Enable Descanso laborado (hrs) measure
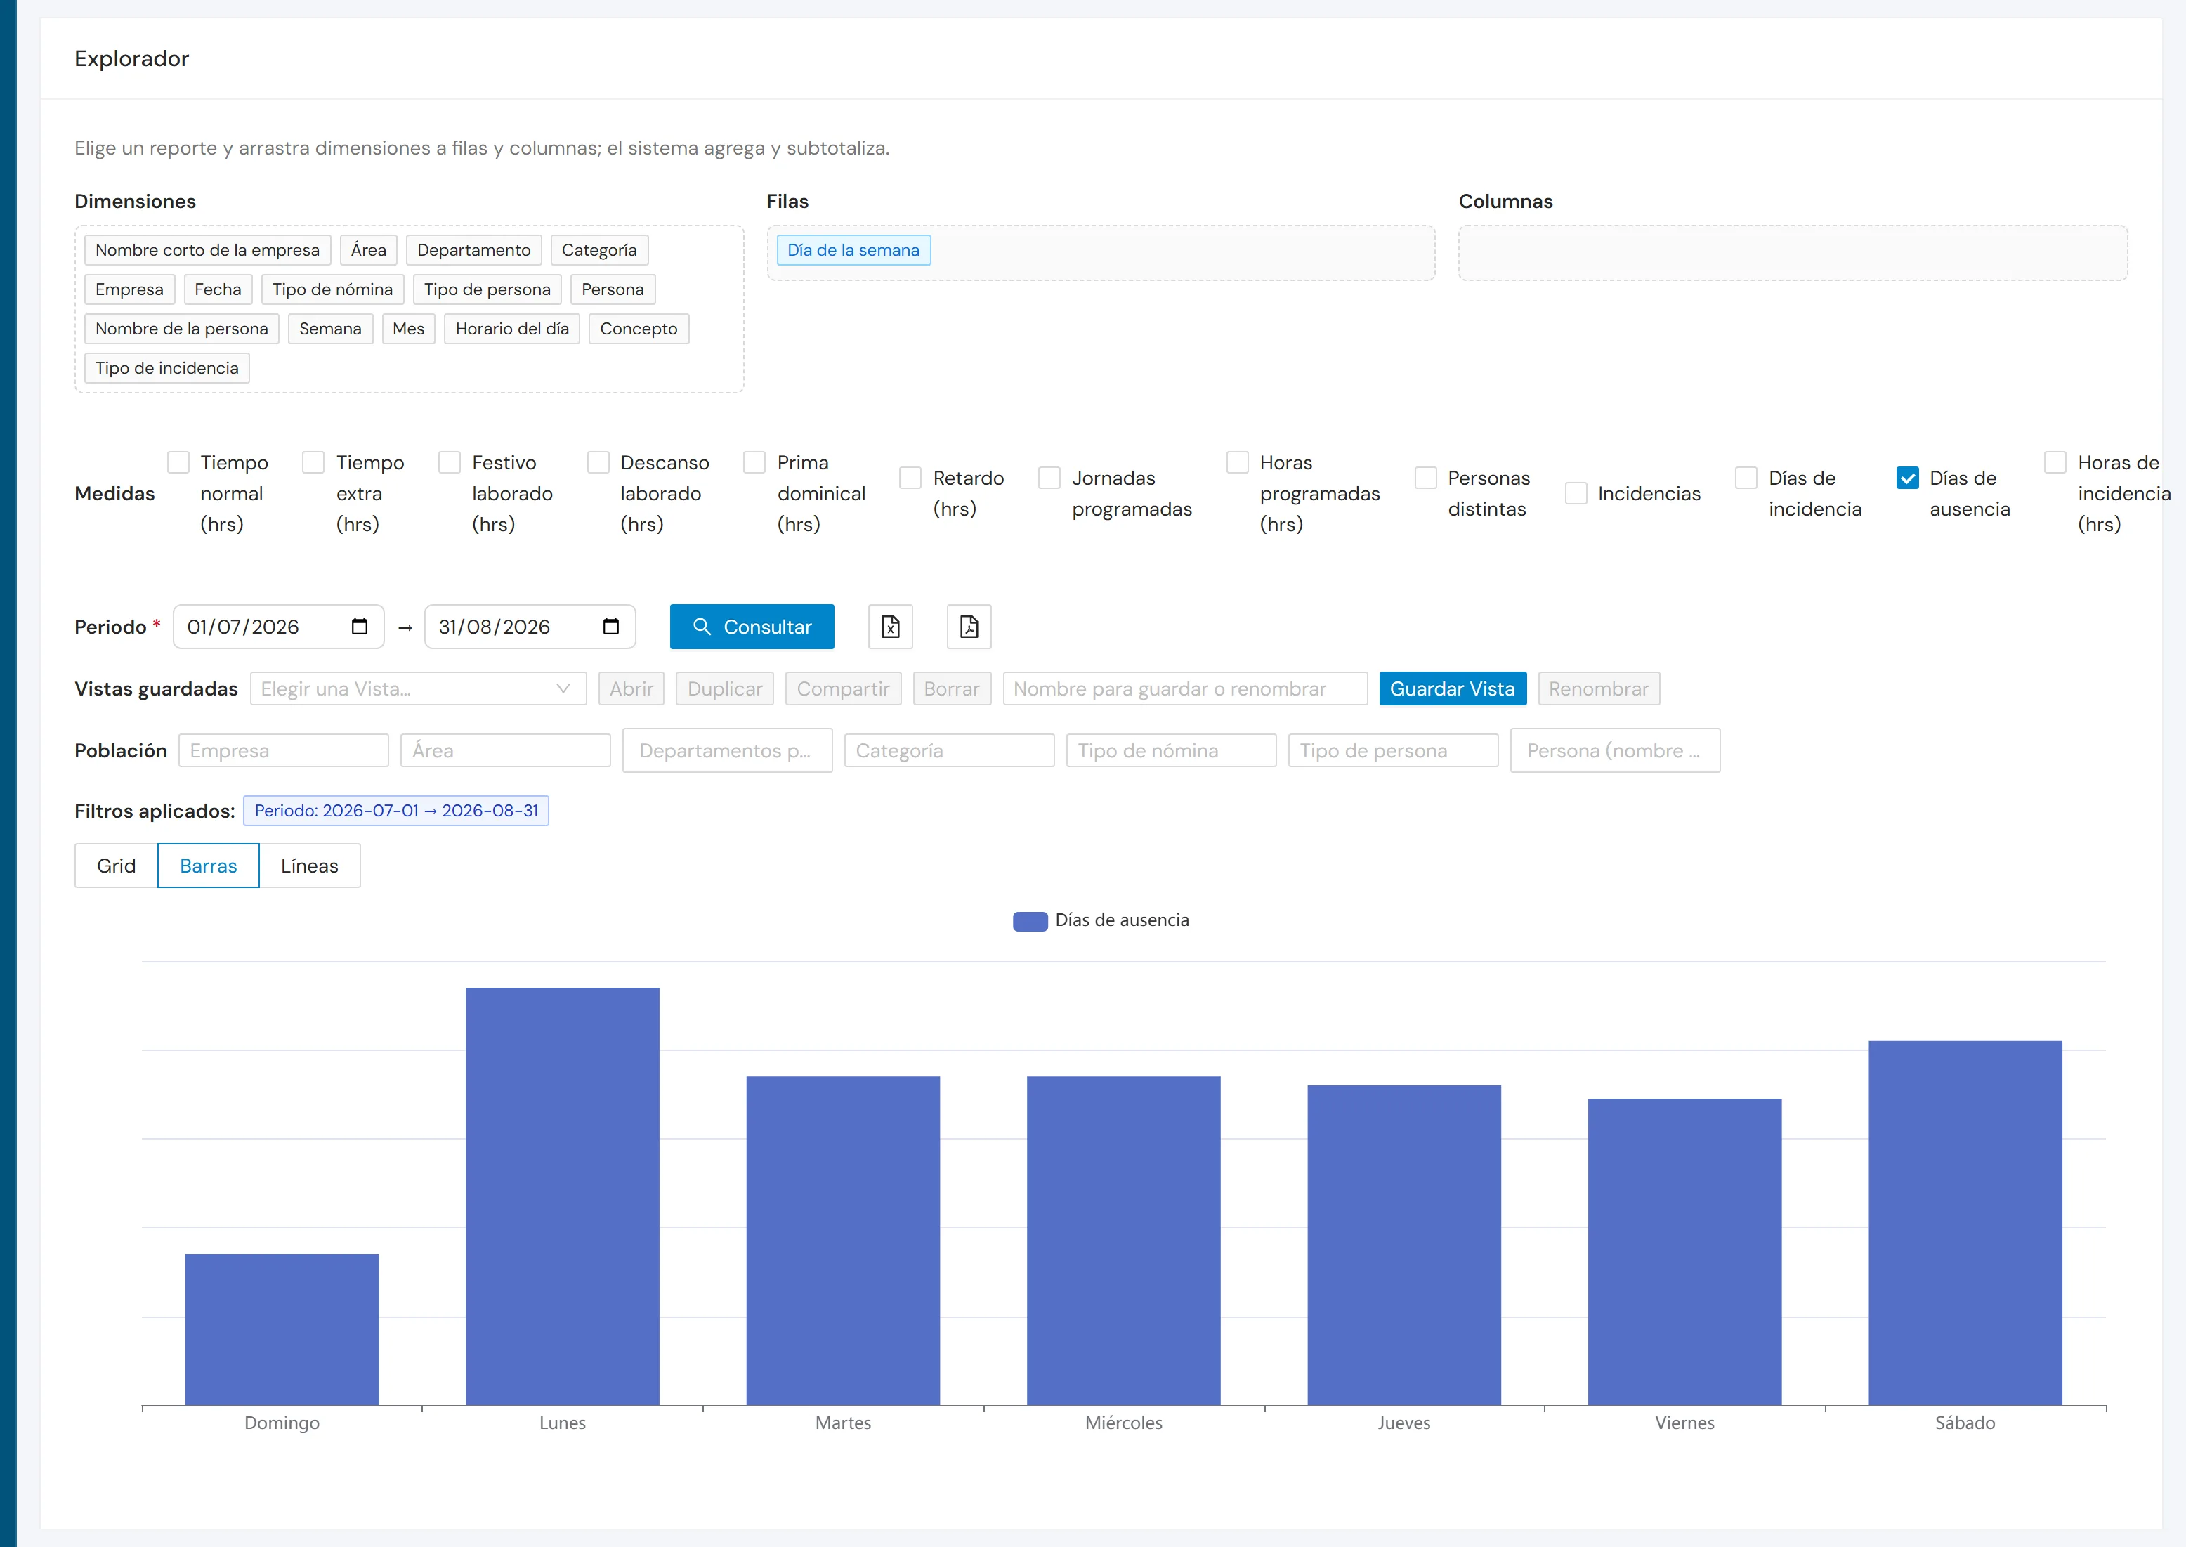 (598, 463)
